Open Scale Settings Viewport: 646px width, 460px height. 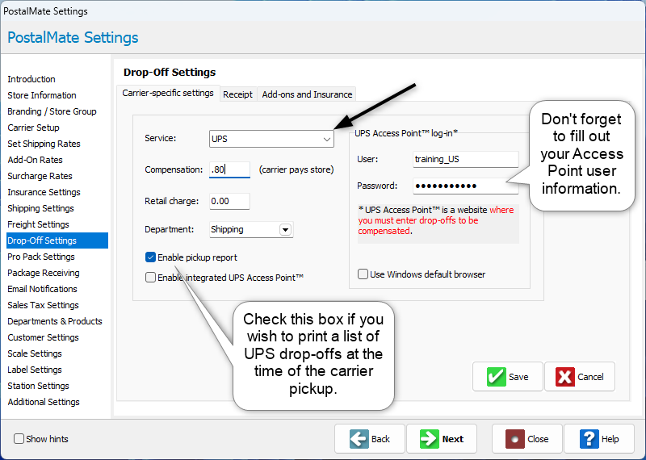point(35,353)
